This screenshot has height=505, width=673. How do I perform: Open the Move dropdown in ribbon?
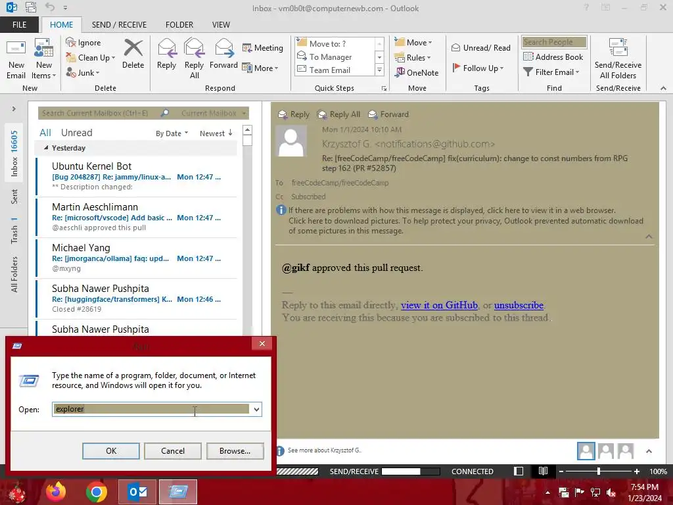pos(413,43)
